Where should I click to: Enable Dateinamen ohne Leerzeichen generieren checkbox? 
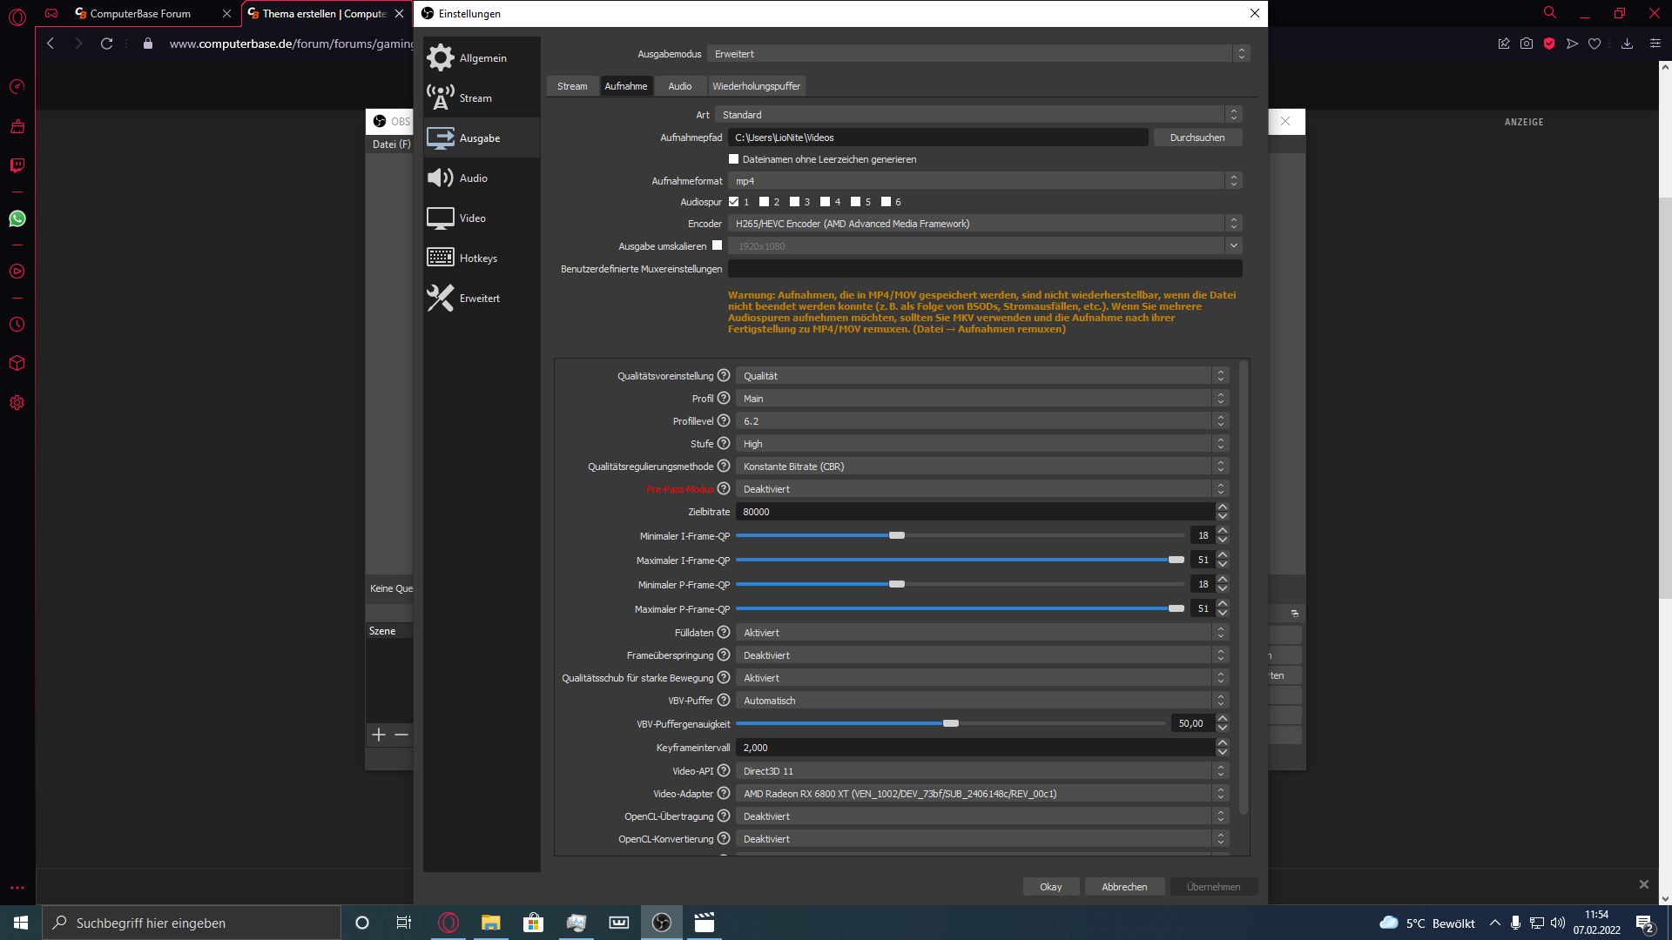pyautogui.click(x=733, y=159)
